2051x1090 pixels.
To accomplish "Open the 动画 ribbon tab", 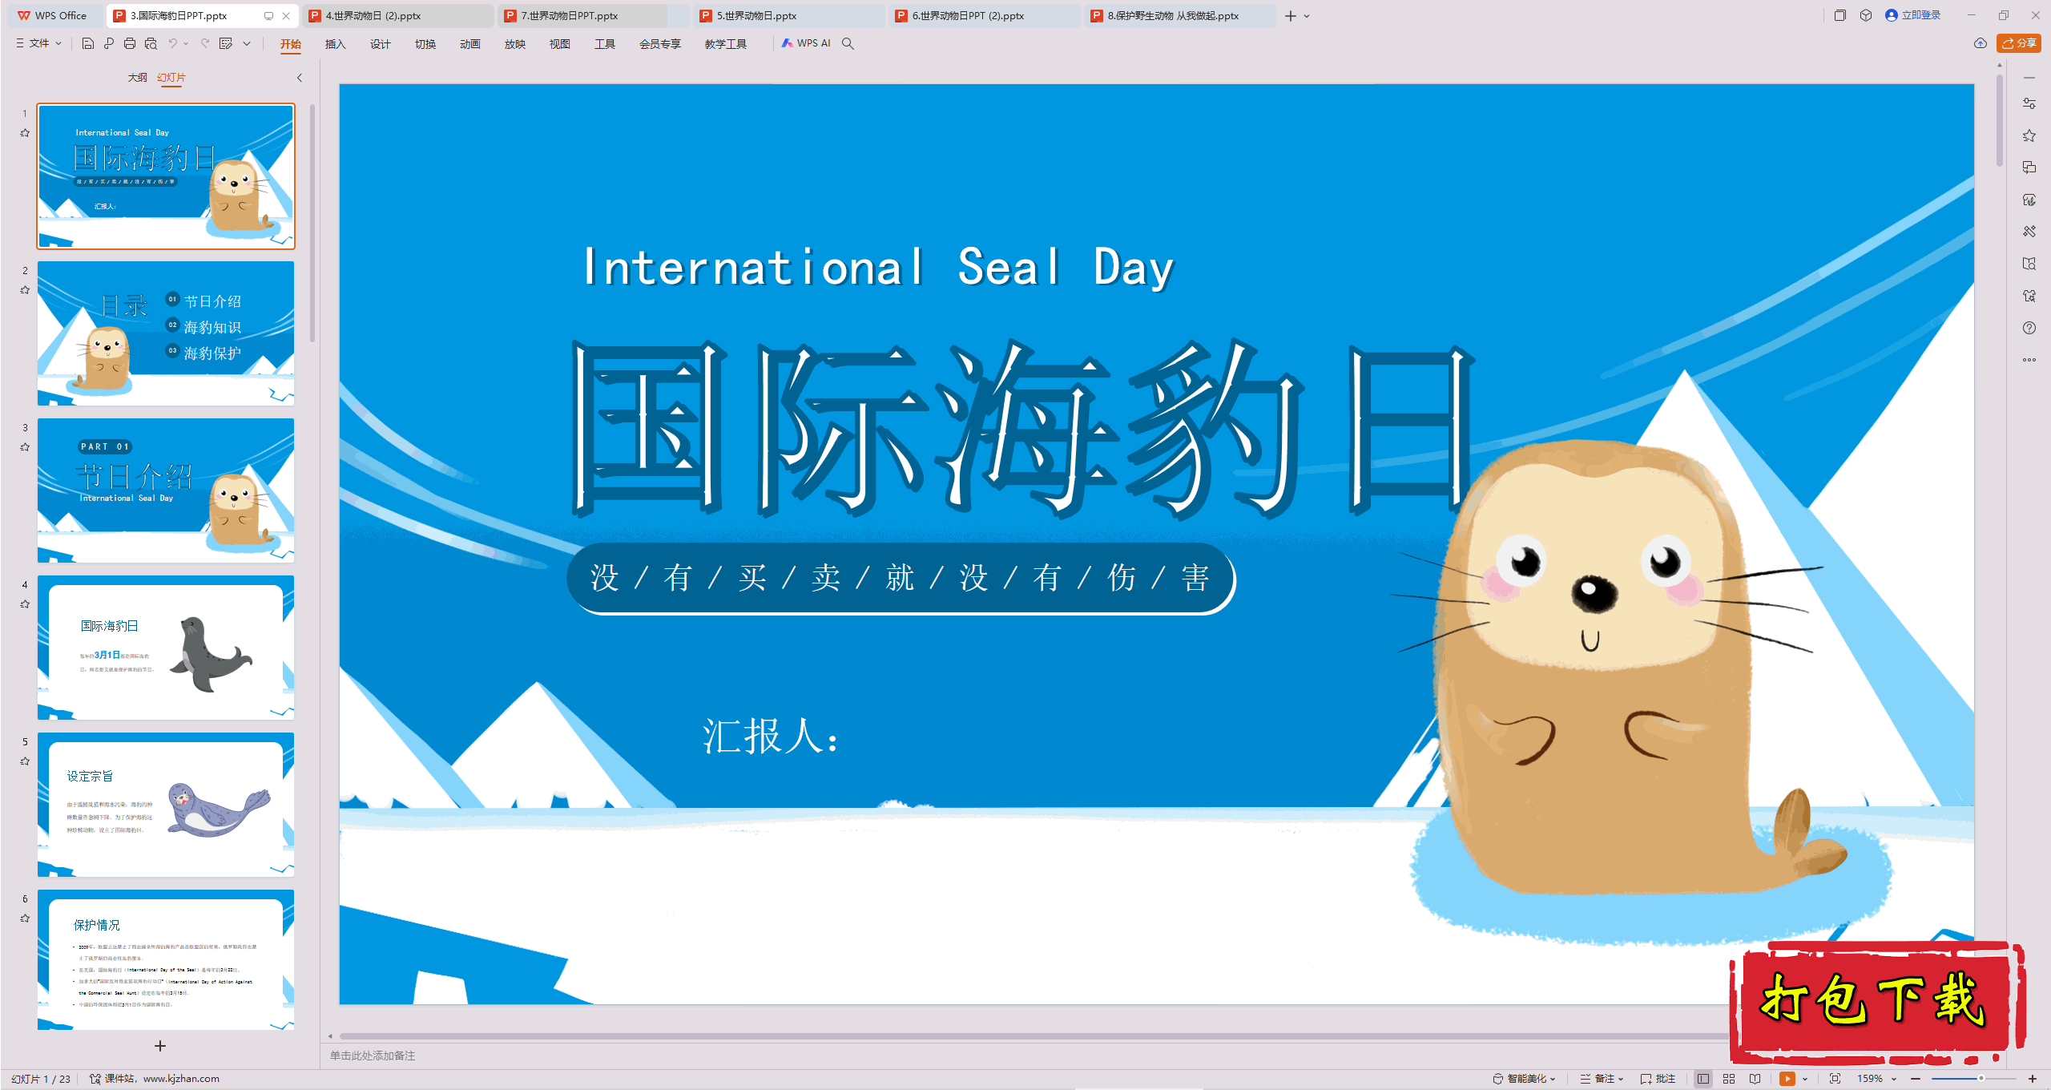I will pyautogui.click(x=469, y=44).
